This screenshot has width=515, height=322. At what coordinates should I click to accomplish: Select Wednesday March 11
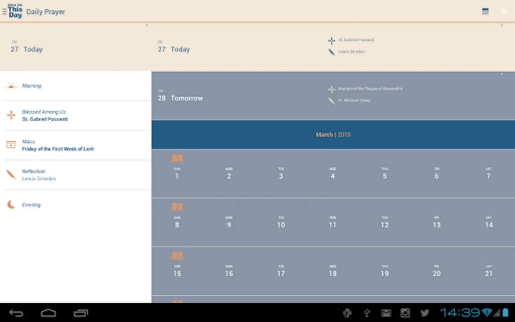[x=333, y=222]
